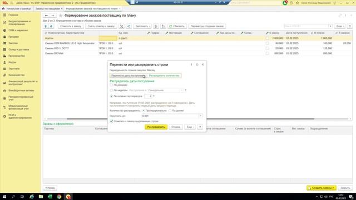The height and width of the screenshot is (200, 356).
Task: Select Перенести дату поступления tab in dialog
Action: click(x=128, y=76)
